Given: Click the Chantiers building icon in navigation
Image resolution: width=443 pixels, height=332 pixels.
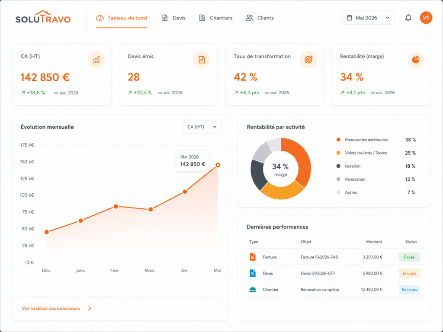Looking at the screenshot, I should point(202,18).
